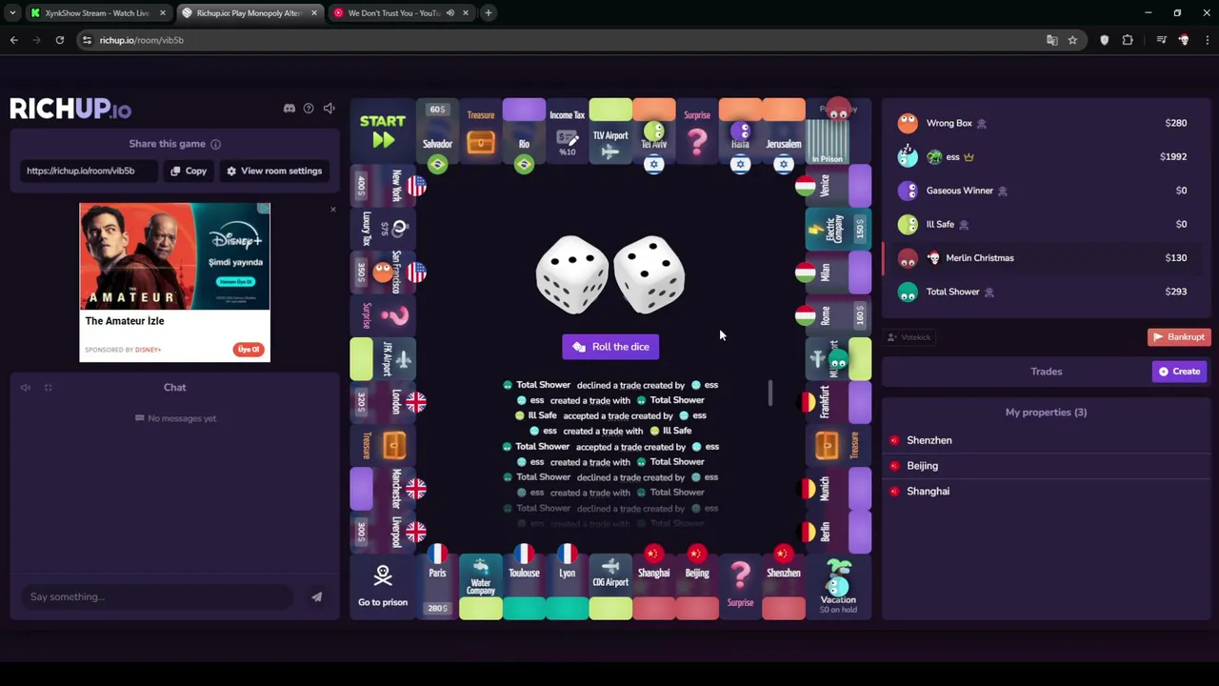Open Shenzhen in My properties
The height and width of the screenshot is (686, 1219).
(x=1045, y=440)
